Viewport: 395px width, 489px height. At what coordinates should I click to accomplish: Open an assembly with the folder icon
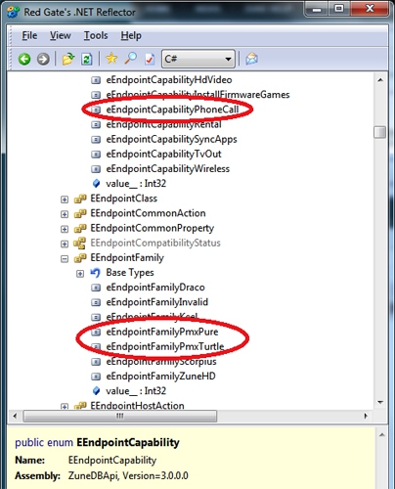coord(68,59)
